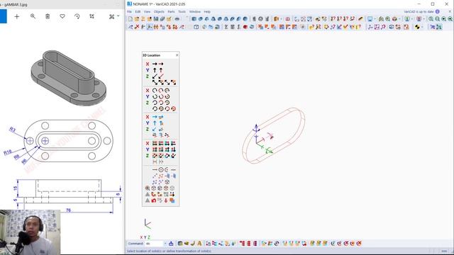Click the rightmost zoom-in magnifier icon
454x255 pixels.
450,19
